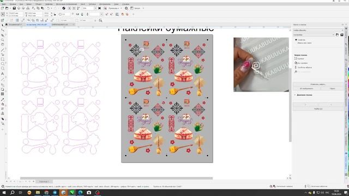Click the next-result arrow button in docker
This screenshot has height=196, width=349.
(x=331, y=105)
